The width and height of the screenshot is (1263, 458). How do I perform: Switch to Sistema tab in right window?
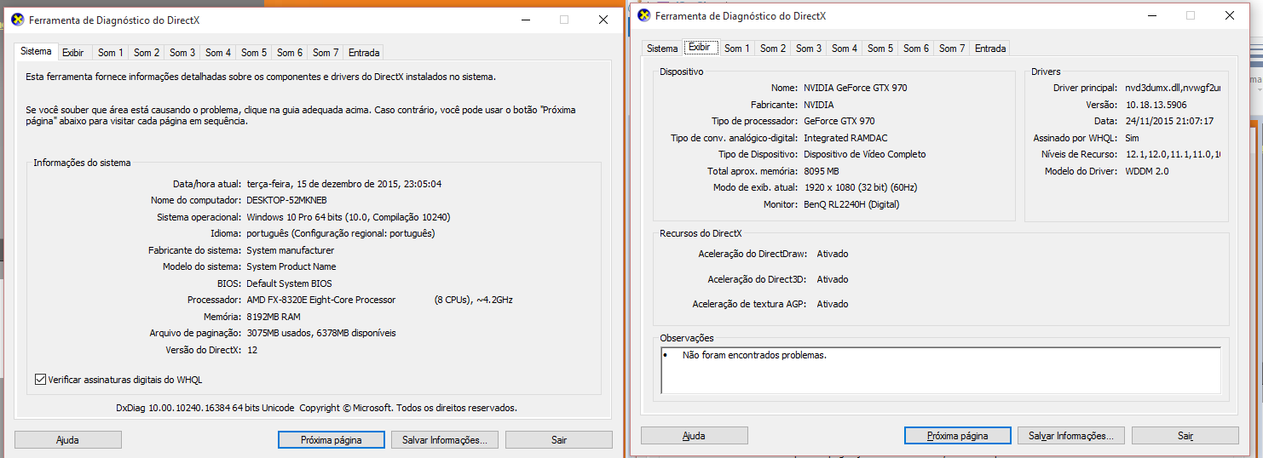(x=662, y=49)
